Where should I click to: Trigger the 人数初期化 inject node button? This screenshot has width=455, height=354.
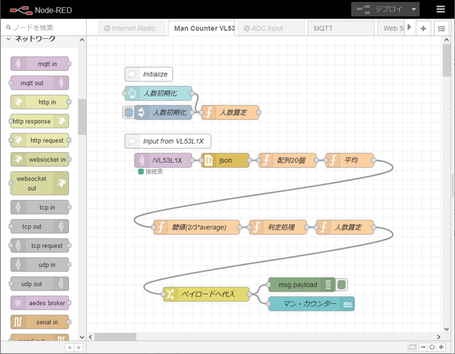128,112
